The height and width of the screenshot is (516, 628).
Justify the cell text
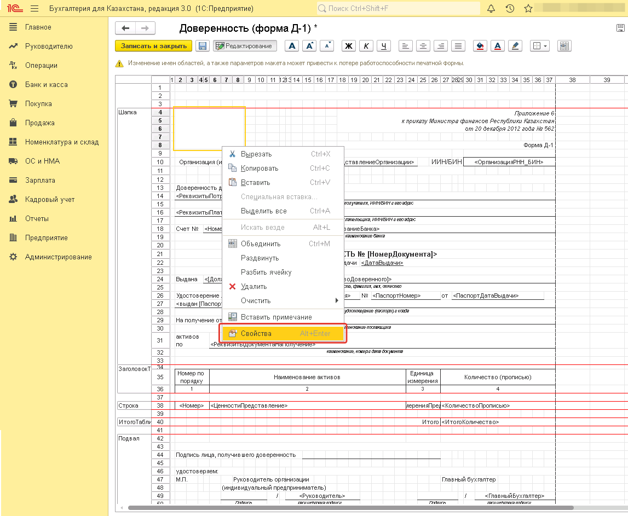click(458, 46)
